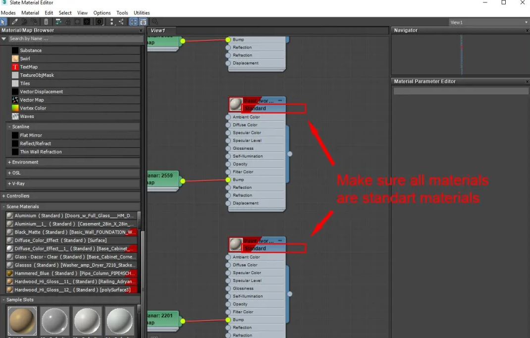
Task: Open browser options arrow beside search
Action: [x=4, y=39]
